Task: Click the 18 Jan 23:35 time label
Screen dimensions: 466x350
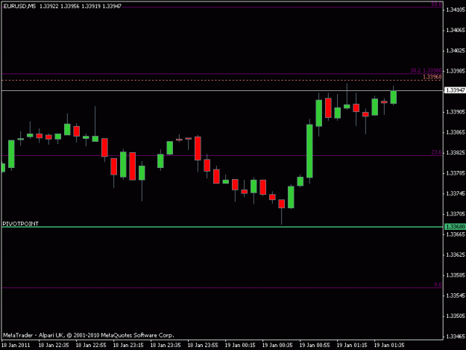Action: pyautogui.click(x=166, y=346)
